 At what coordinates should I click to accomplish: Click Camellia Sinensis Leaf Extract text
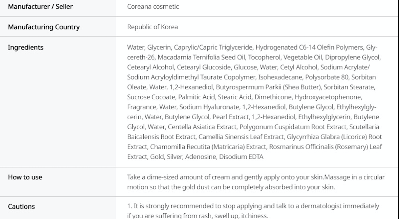pyautogui.click(x=241, y=137)
